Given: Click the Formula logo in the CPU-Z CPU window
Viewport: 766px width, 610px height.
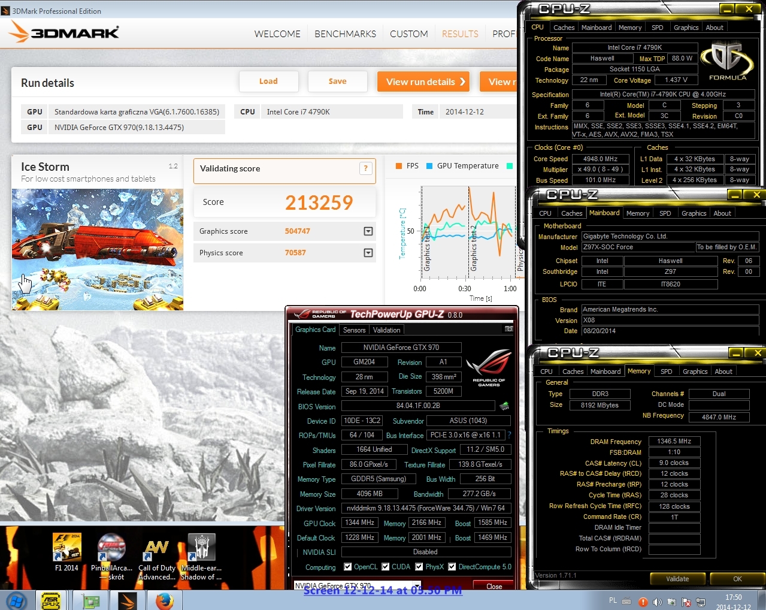Looking at the screenshot, I should point(727,62).
